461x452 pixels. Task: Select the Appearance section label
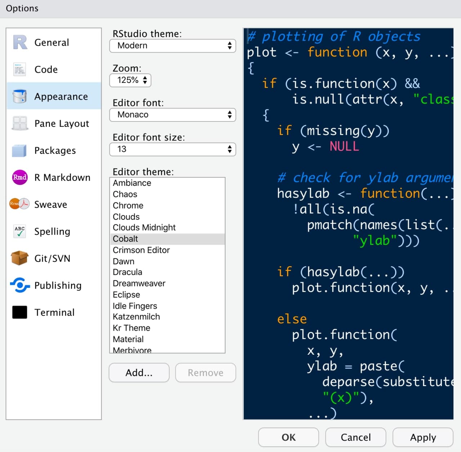pos(61,97)
